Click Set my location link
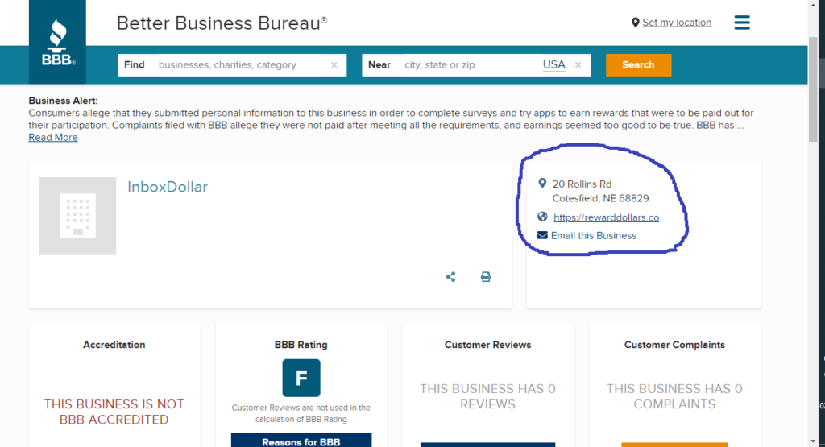This screenshot has height=447, width=825. [677, 23]
